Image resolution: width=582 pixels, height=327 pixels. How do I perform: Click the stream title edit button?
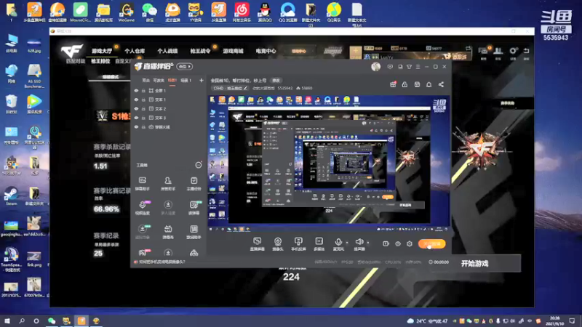pyautogui.click(x=276, y=81)
